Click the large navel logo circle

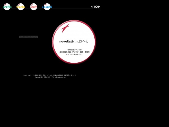tap(74, 42)
